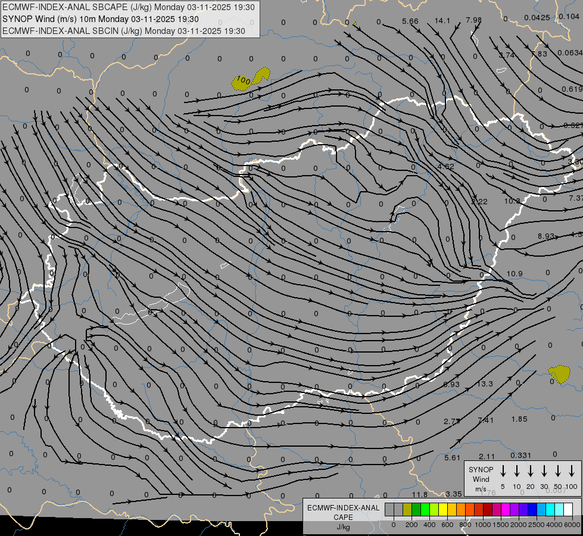
Task: Click the '6.93' value in the southeast
Action: coord(451,384)
